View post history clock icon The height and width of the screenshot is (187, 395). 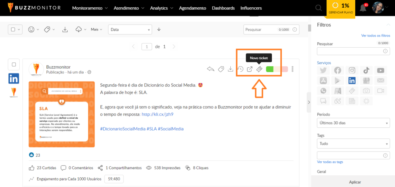click(240, 69)
